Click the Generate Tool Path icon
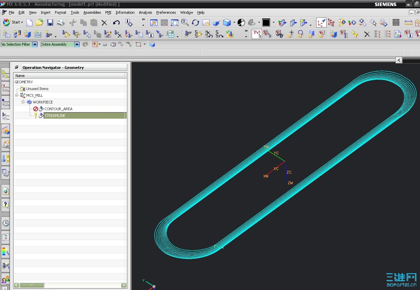420x290 pixels. [x=188, y=34]
